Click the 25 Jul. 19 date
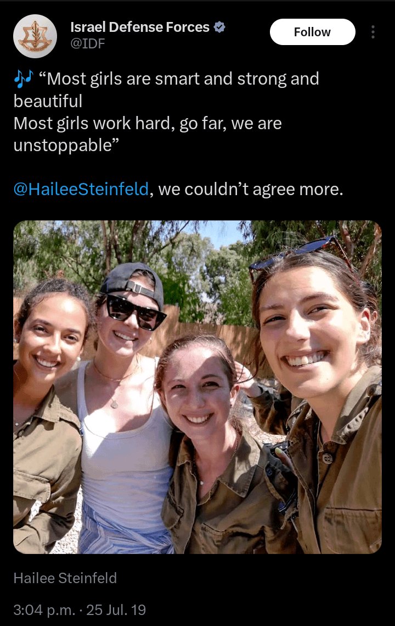Viewport: 395px width, 626px height. [116, 610]
